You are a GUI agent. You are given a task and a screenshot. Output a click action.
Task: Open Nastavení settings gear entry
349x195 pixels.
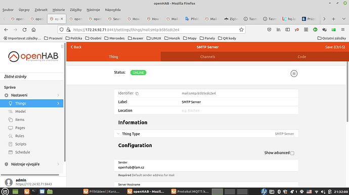(x=31, y=95)
